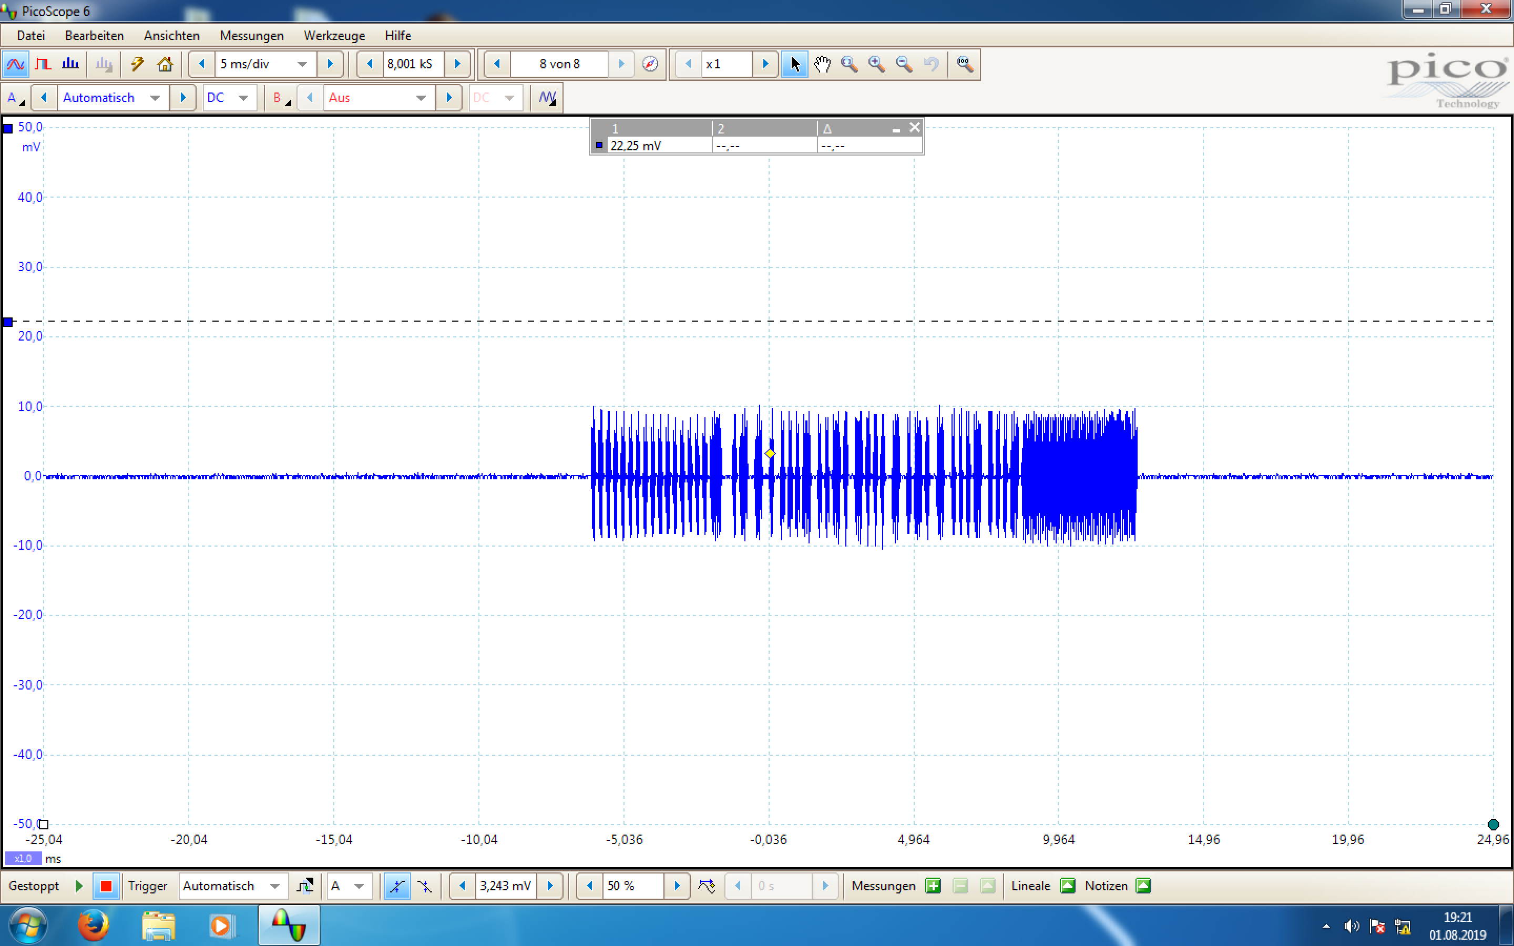Screen dimensions: 1514x946
Task: Select the arrow pointer tool
Action: tap(794, 64)
